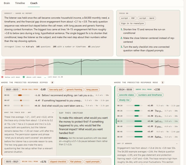The width and height of the screenshot is (186, 165).
Task: Select the 00:26 row 'The p...'
Action: click(x=148, y=111)
